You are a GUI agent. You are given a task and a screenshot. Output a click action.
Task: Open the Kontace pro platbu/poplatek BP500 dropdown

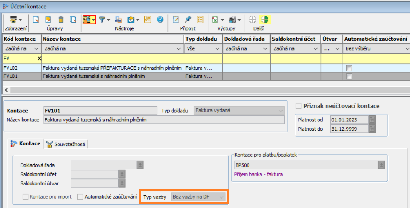click(381, 165)
